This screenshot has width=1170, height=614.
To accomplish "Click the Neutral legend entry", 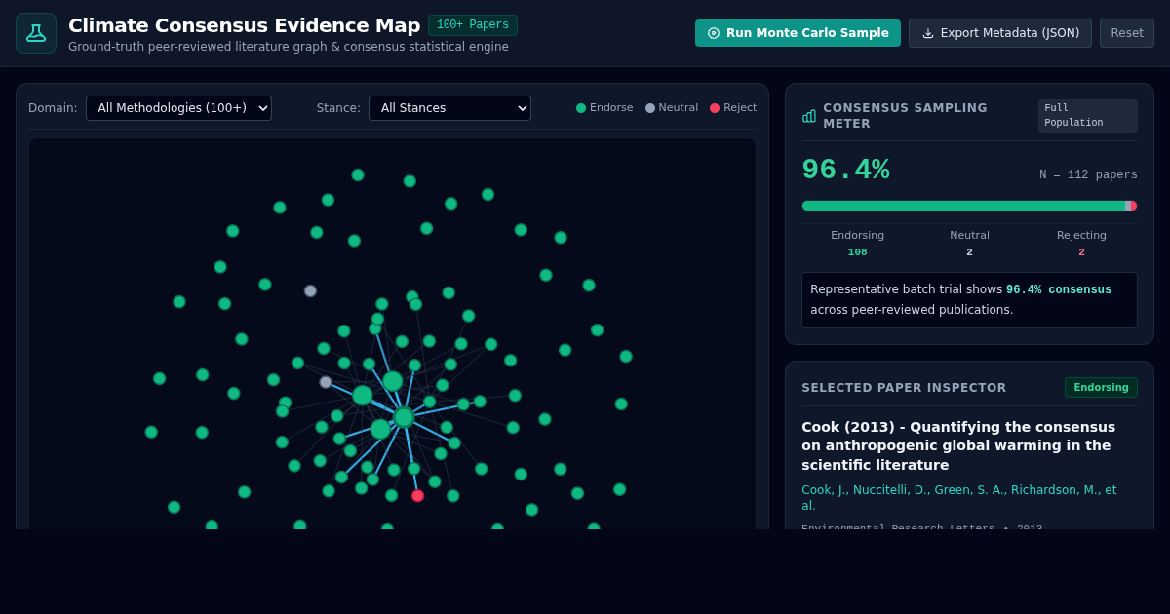I will coord(672,108).
